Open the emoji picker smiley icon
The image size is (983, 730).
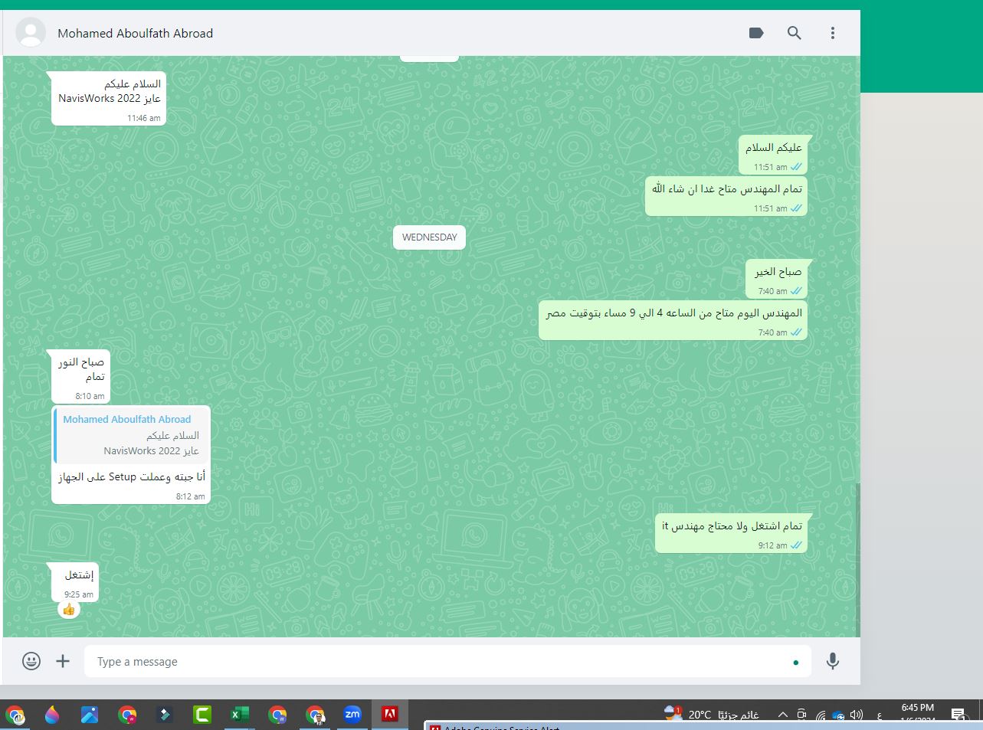(x=31, y=661)
